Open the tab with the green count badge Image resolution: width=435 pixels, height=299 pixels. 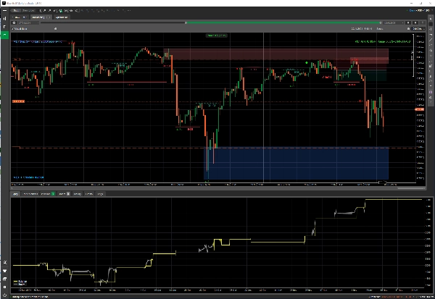[48, 194]
